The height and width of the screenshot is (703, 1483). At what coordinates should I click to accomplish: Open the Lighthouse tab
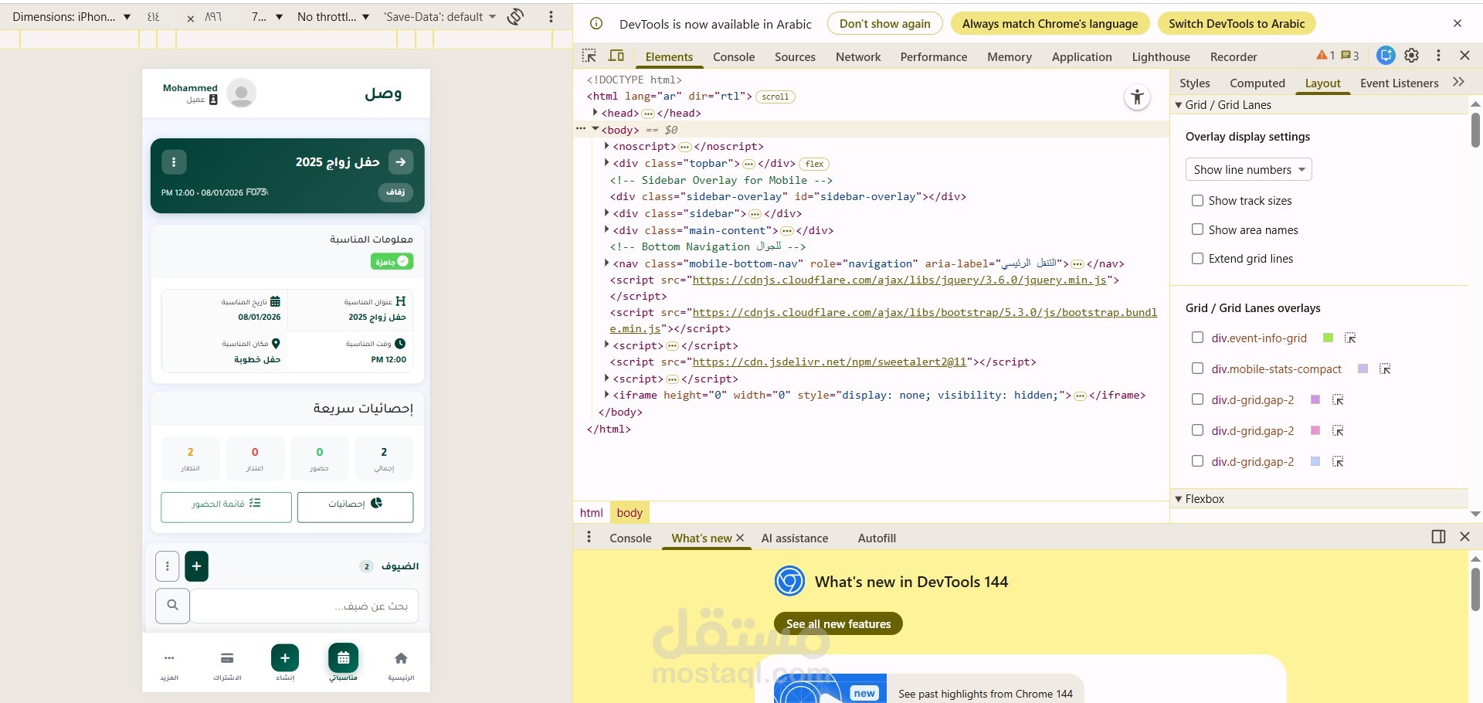pos(1160,56)
